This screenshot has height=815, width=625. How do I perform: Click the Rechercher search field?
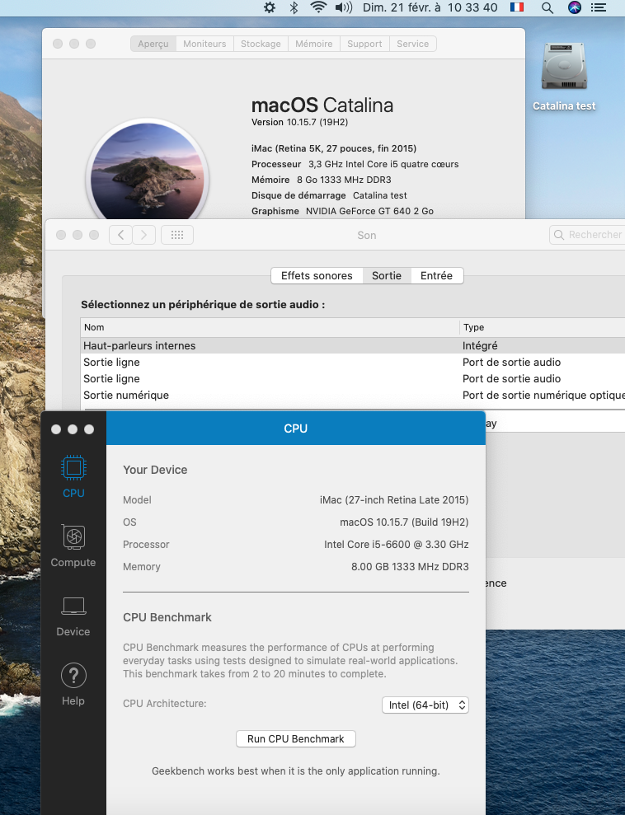pyautogui.click(x=588, y=235)
